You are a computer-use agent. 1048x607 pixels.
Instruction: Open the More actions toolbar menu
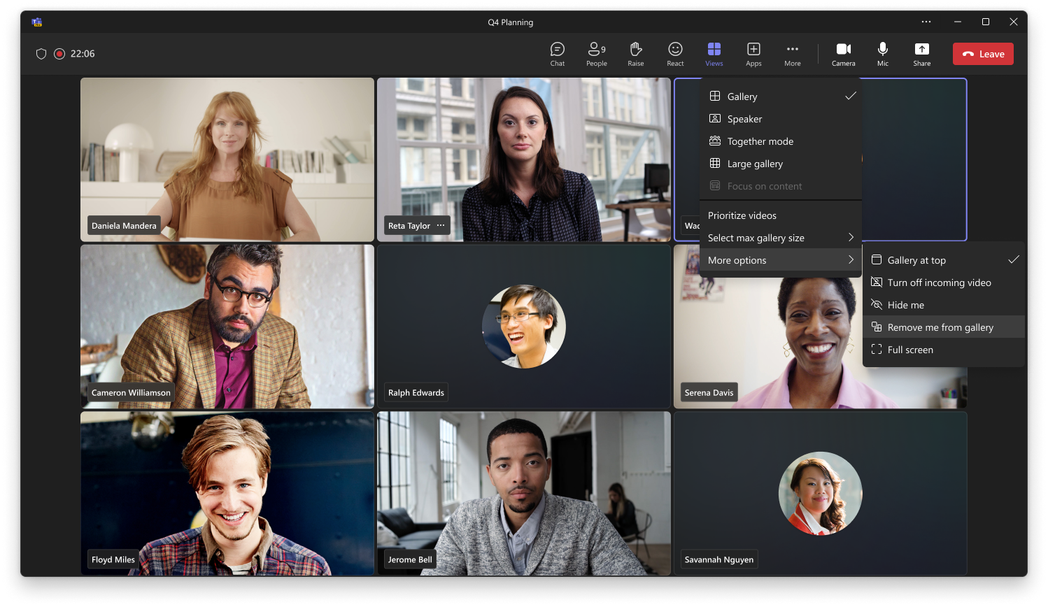click(792, 53)
